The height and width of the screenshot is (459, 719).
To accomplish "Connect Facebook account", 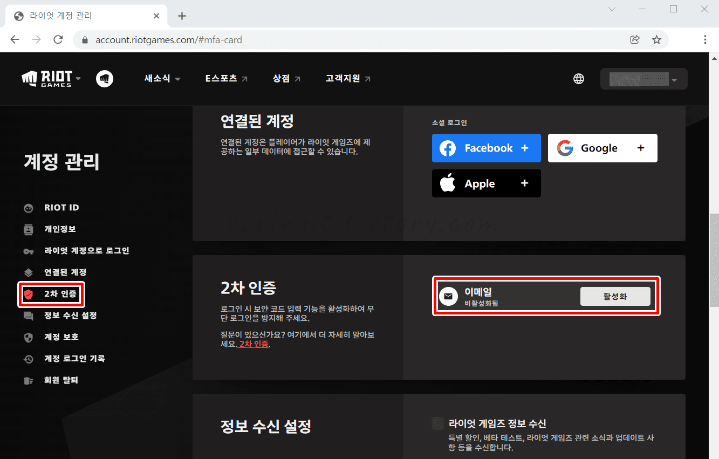I will 487,148.
